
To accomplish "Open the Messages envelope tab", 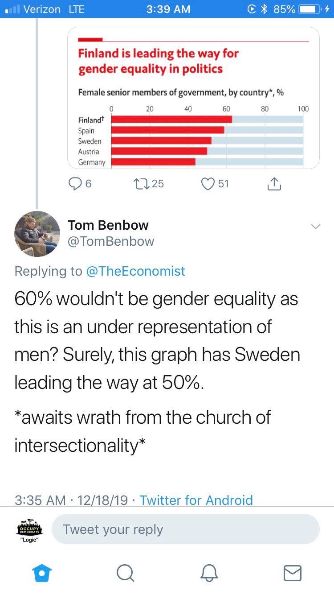I will 292,573.
